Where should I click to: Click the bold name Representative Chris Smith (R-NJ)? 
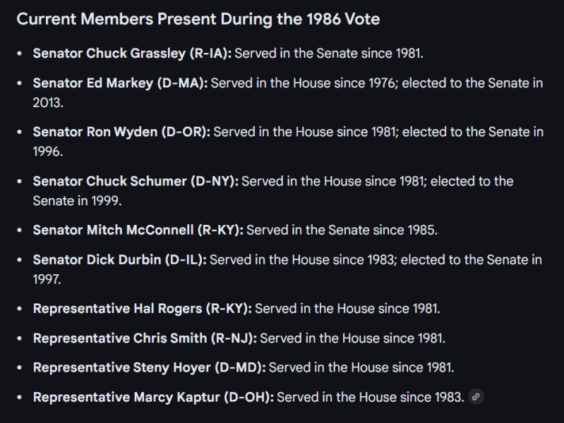click(x=145, y=338)
